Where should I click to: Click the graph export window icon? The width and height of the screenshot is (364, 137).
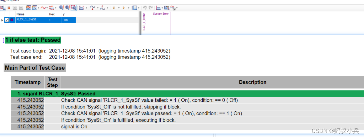[x=167, y=8]
